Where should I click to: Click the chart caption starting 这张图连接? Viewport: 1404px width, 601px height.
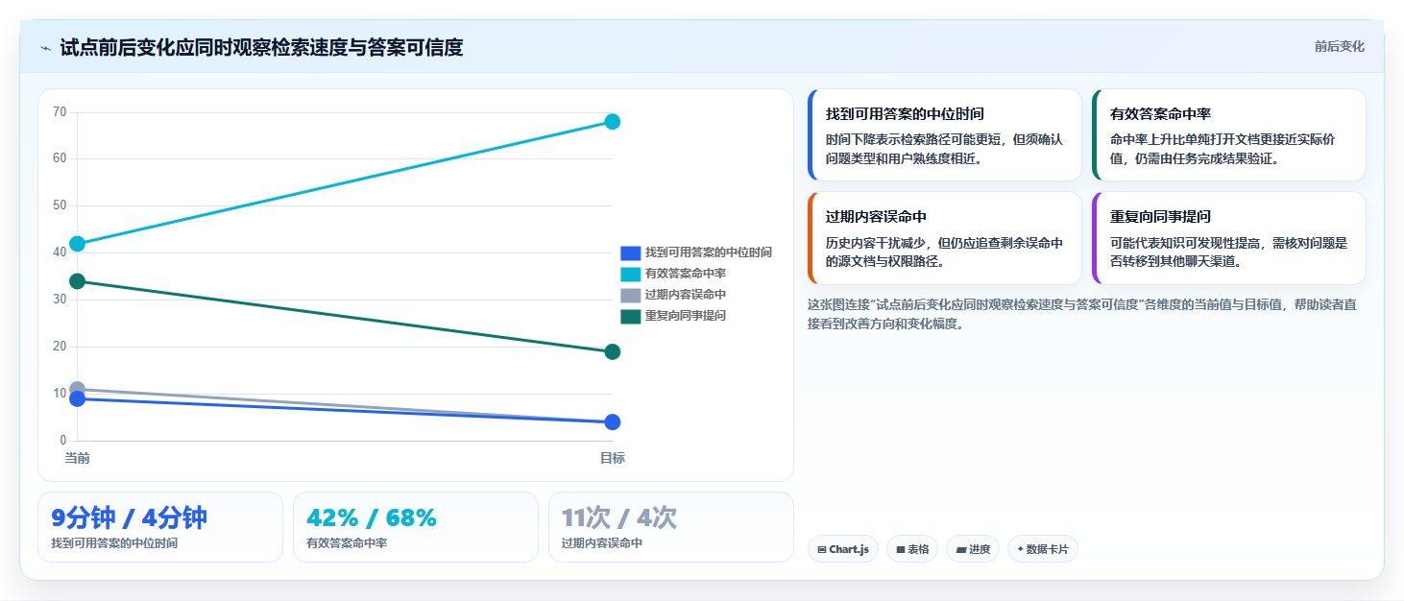click(x=1082, y=314)
